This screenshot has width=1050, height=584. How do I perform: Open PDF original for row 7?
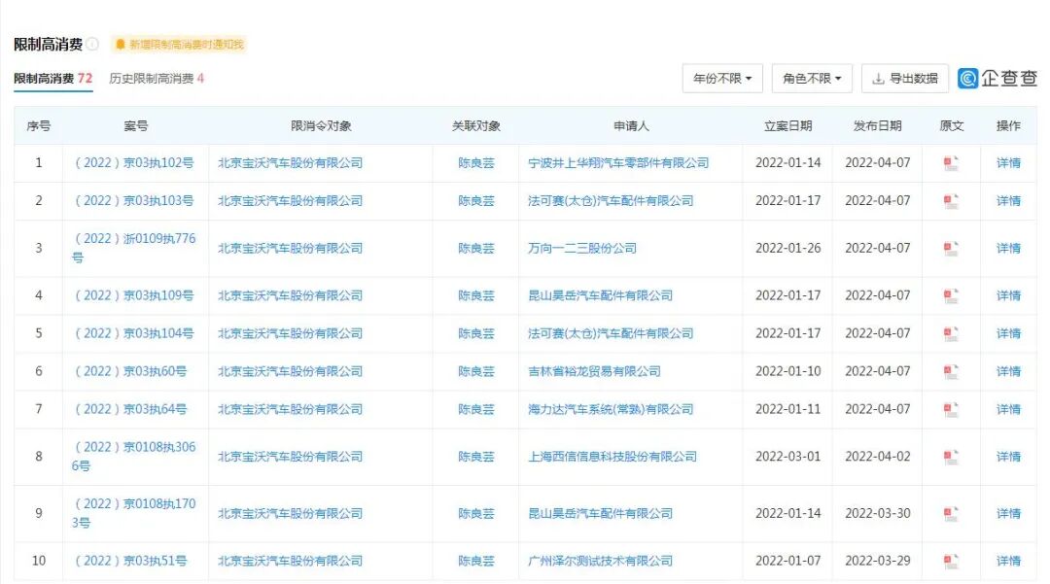tap(951, 409)
